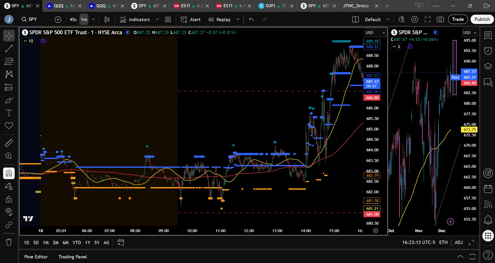Select the brush drawing tool
Screen dimensions: 495x263
tap(9, 100)
